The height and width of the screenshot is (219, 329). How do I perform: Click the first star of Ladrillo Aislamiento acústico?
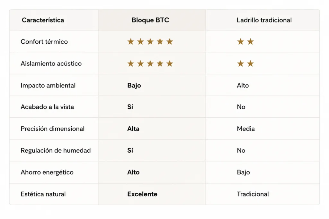tap(240, 63)
